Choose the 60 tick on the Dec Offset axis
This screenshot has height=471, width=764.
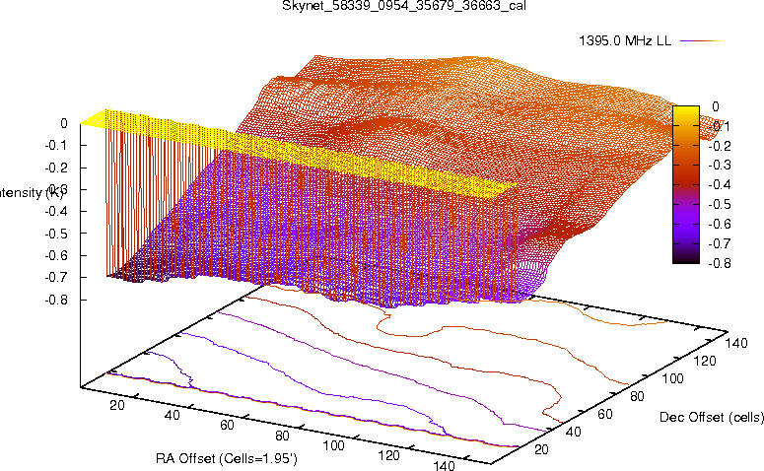point(605,414)
